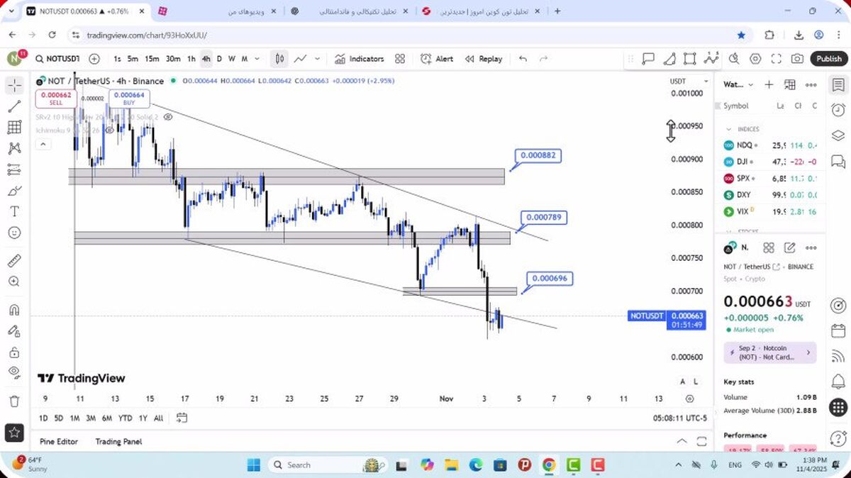Image resolution: width=851 pixels, height=478 pixels.
Task: Switch to 1h timeframe
Action: [191, 59]
